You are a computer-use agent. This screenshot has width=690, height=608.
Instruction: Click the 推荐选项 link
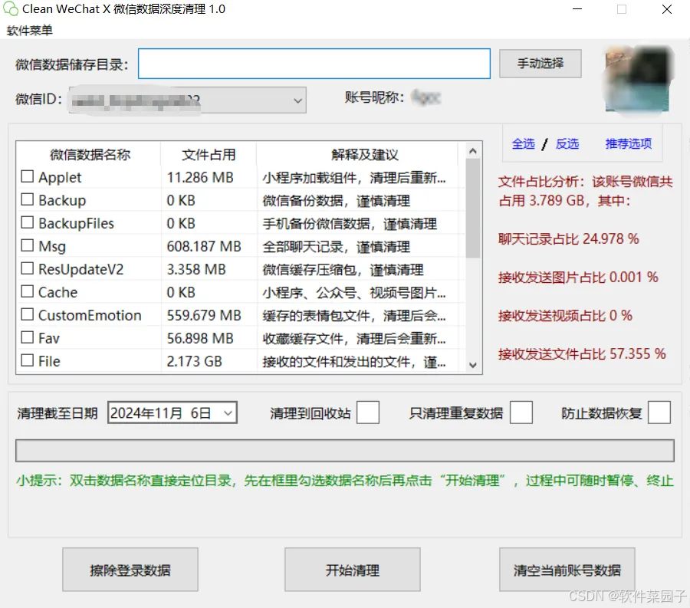629,143
